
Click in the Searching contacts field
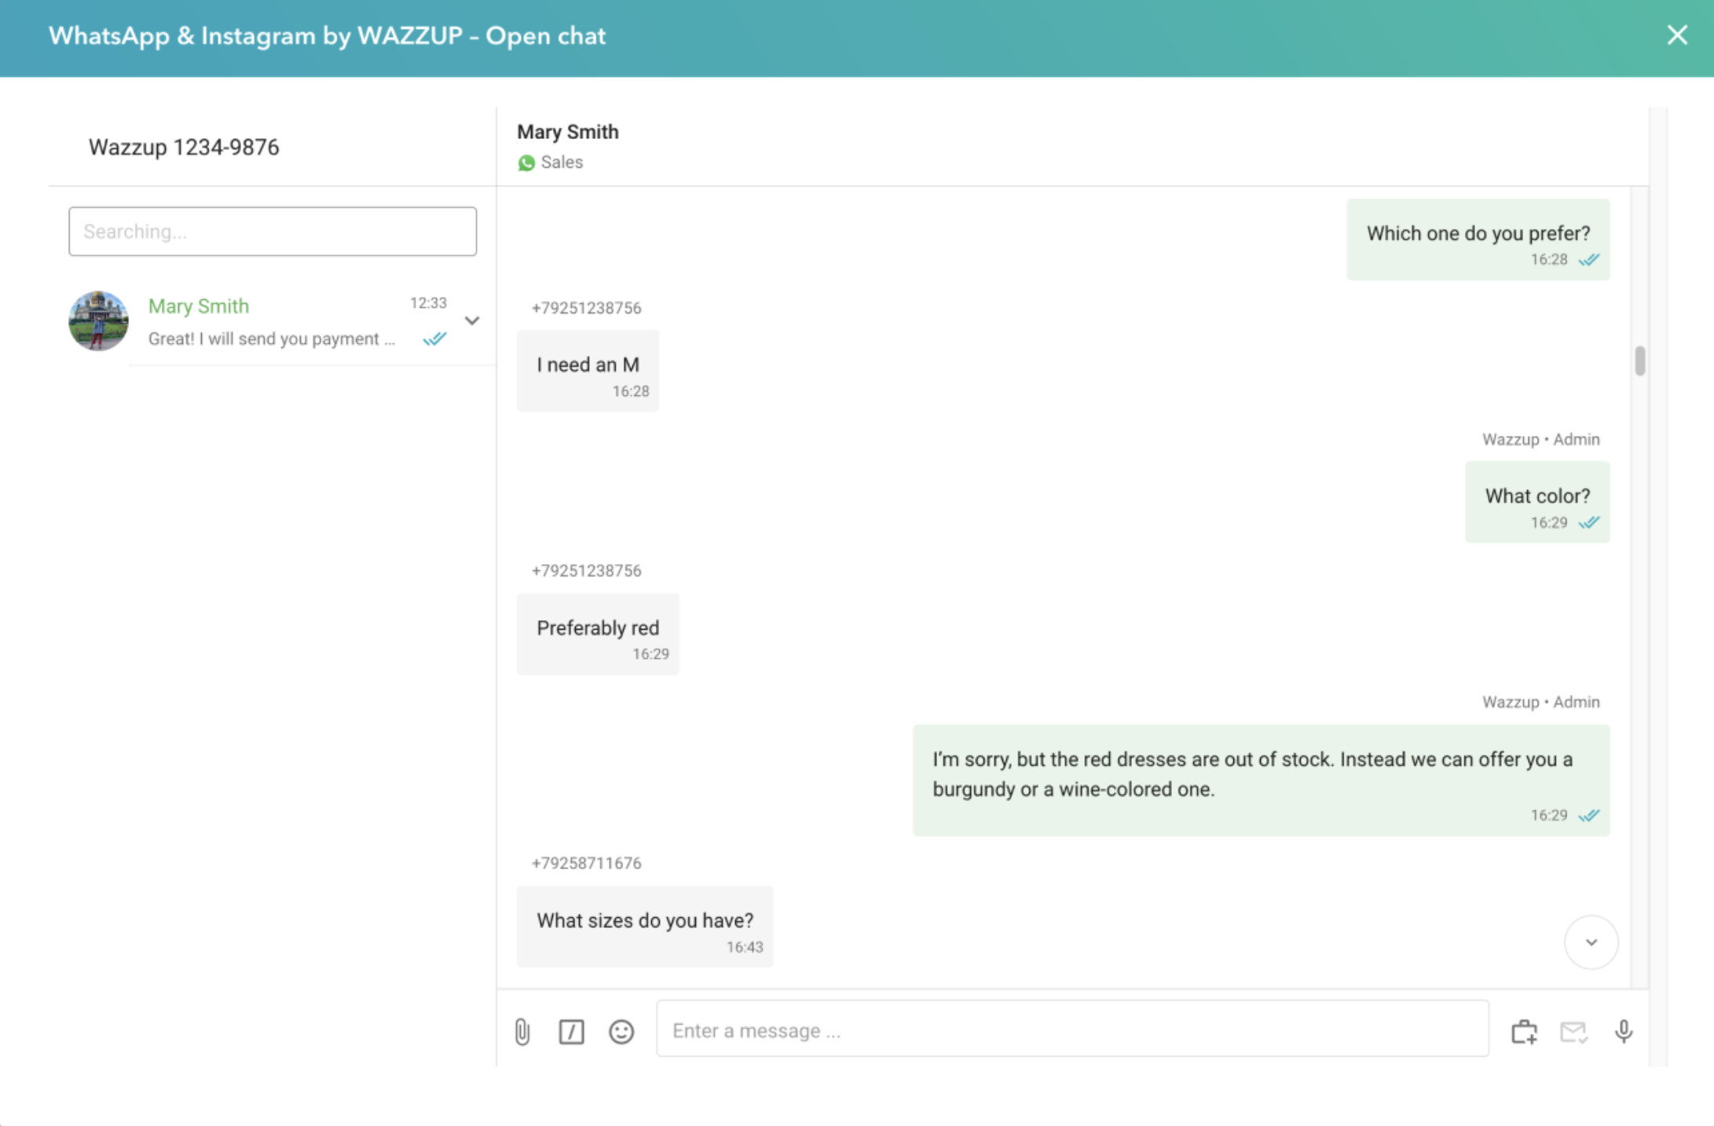(272, 232)
